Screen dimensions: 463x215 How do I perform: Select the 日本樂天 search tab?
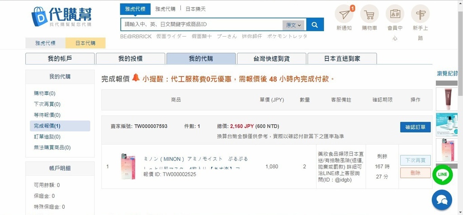[x=195, y=9]
